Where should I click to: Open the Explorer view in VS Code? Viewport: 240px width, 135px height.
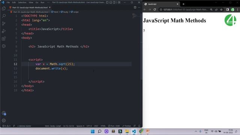[4, 8]
